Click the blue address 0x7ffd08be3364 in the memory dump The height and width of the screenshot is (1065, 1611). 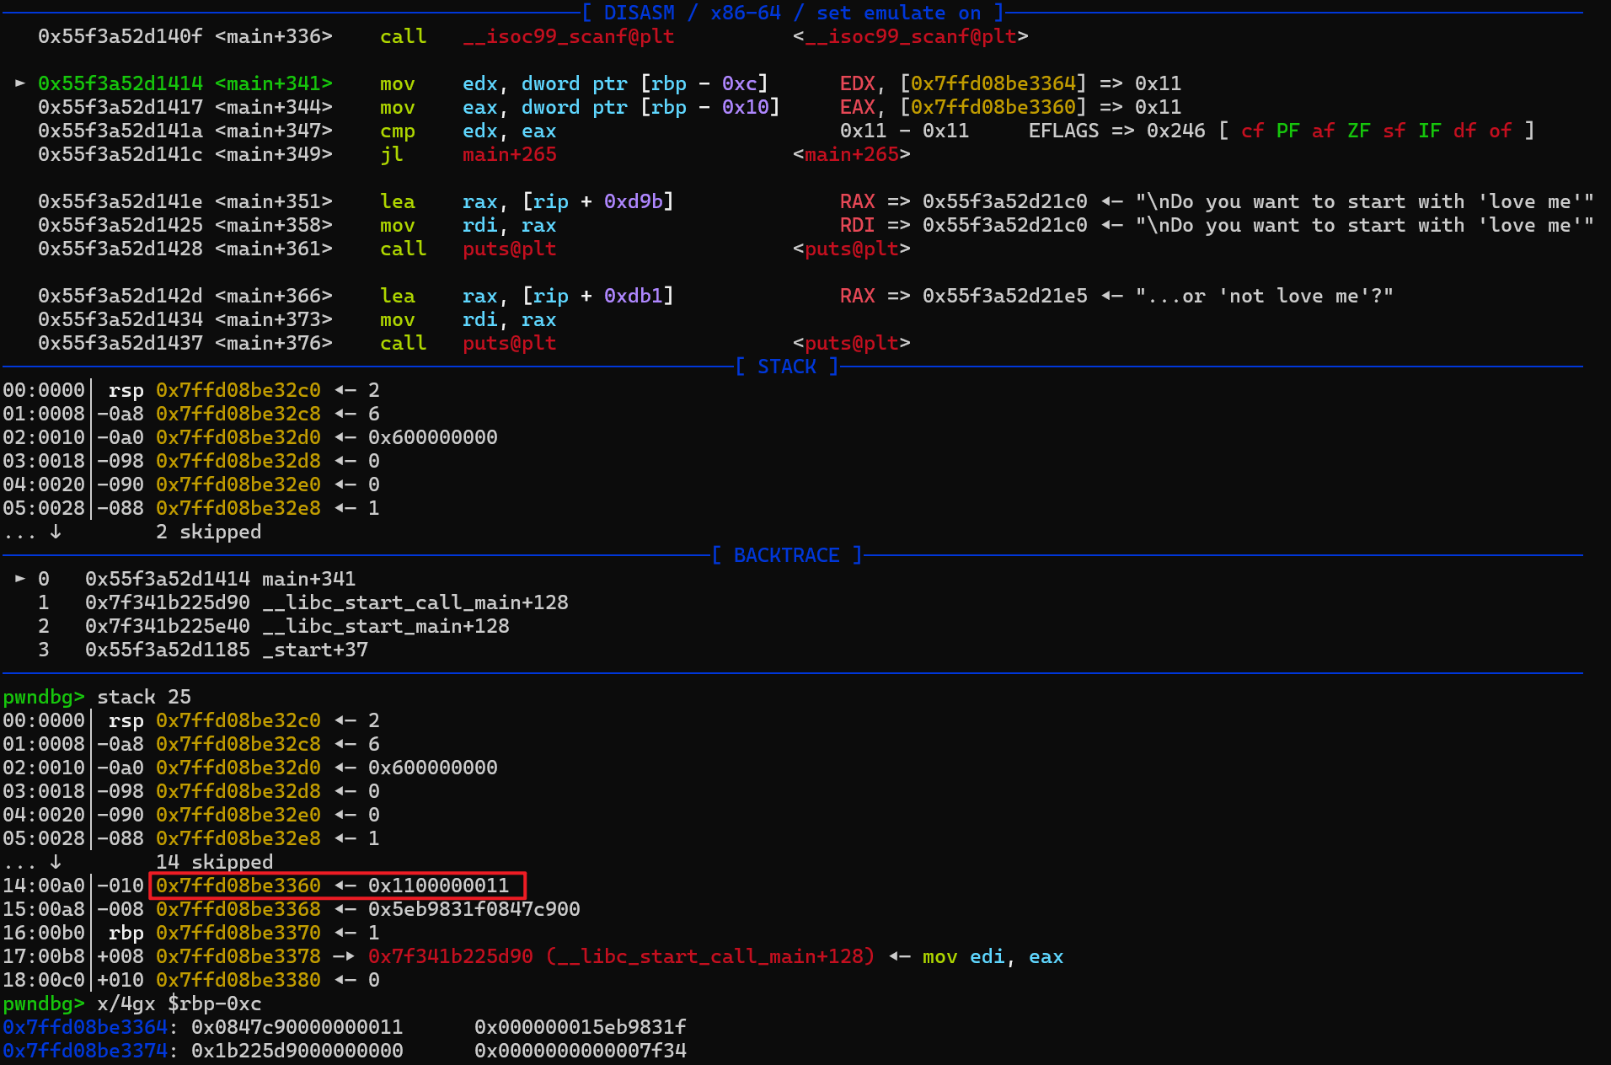click(x=84, y=1027)
